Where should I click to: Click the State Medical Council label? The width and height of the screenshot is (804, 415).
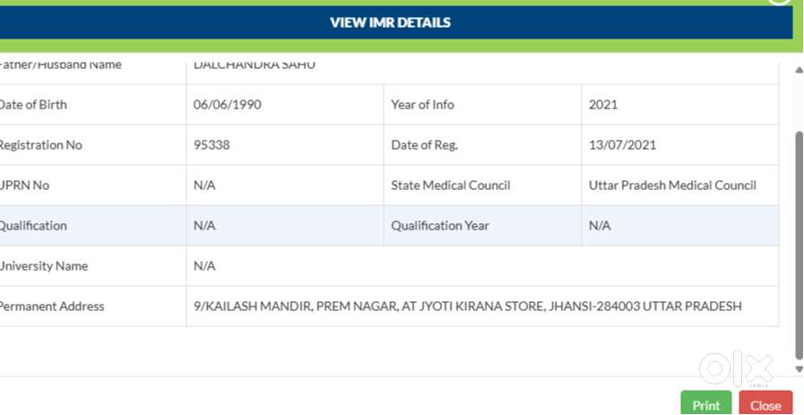coord(450,186)
